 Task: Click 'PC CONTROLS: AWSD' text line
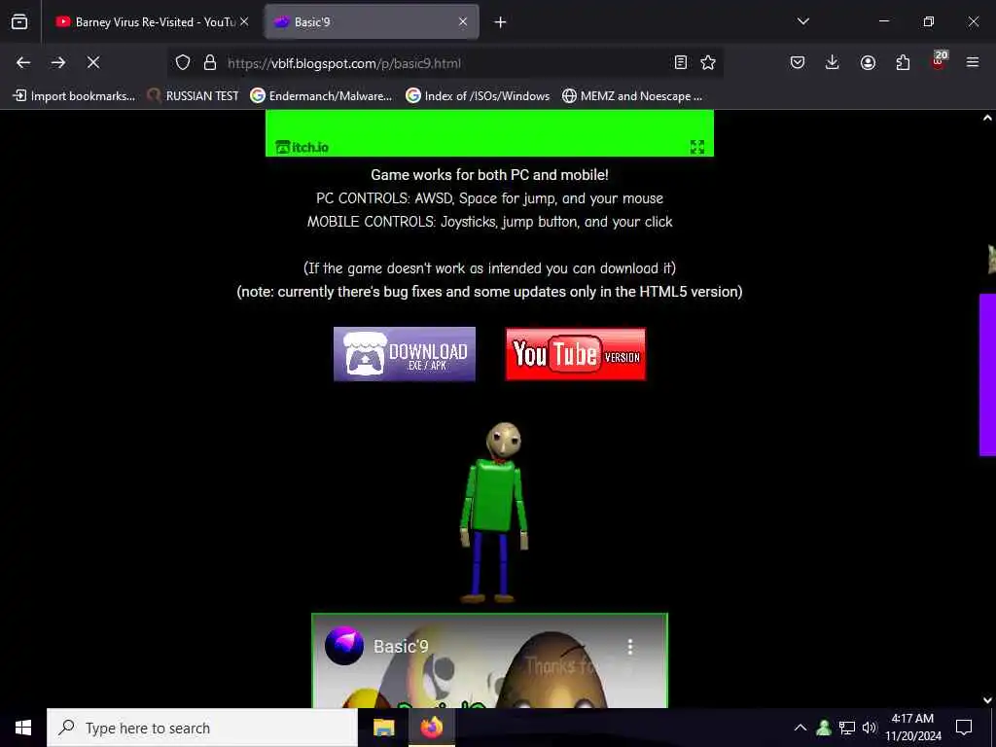pyautogui.click(x=490, y=198)
